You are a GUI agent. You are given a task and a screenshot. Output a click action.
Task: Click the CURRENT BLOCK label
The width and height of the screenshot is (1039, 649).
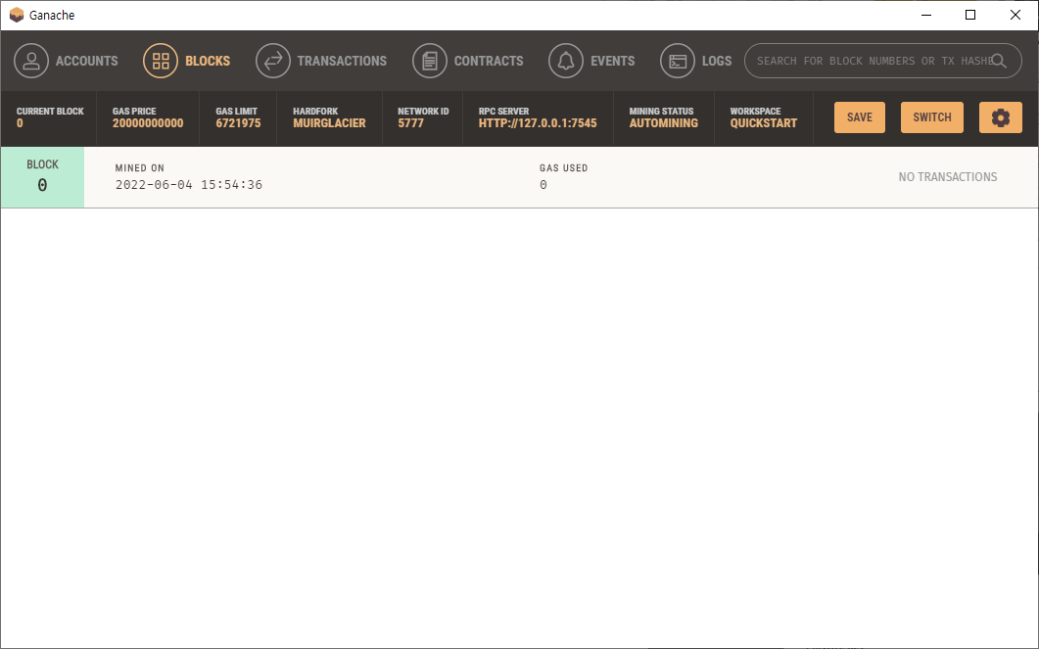click(50, 112)
